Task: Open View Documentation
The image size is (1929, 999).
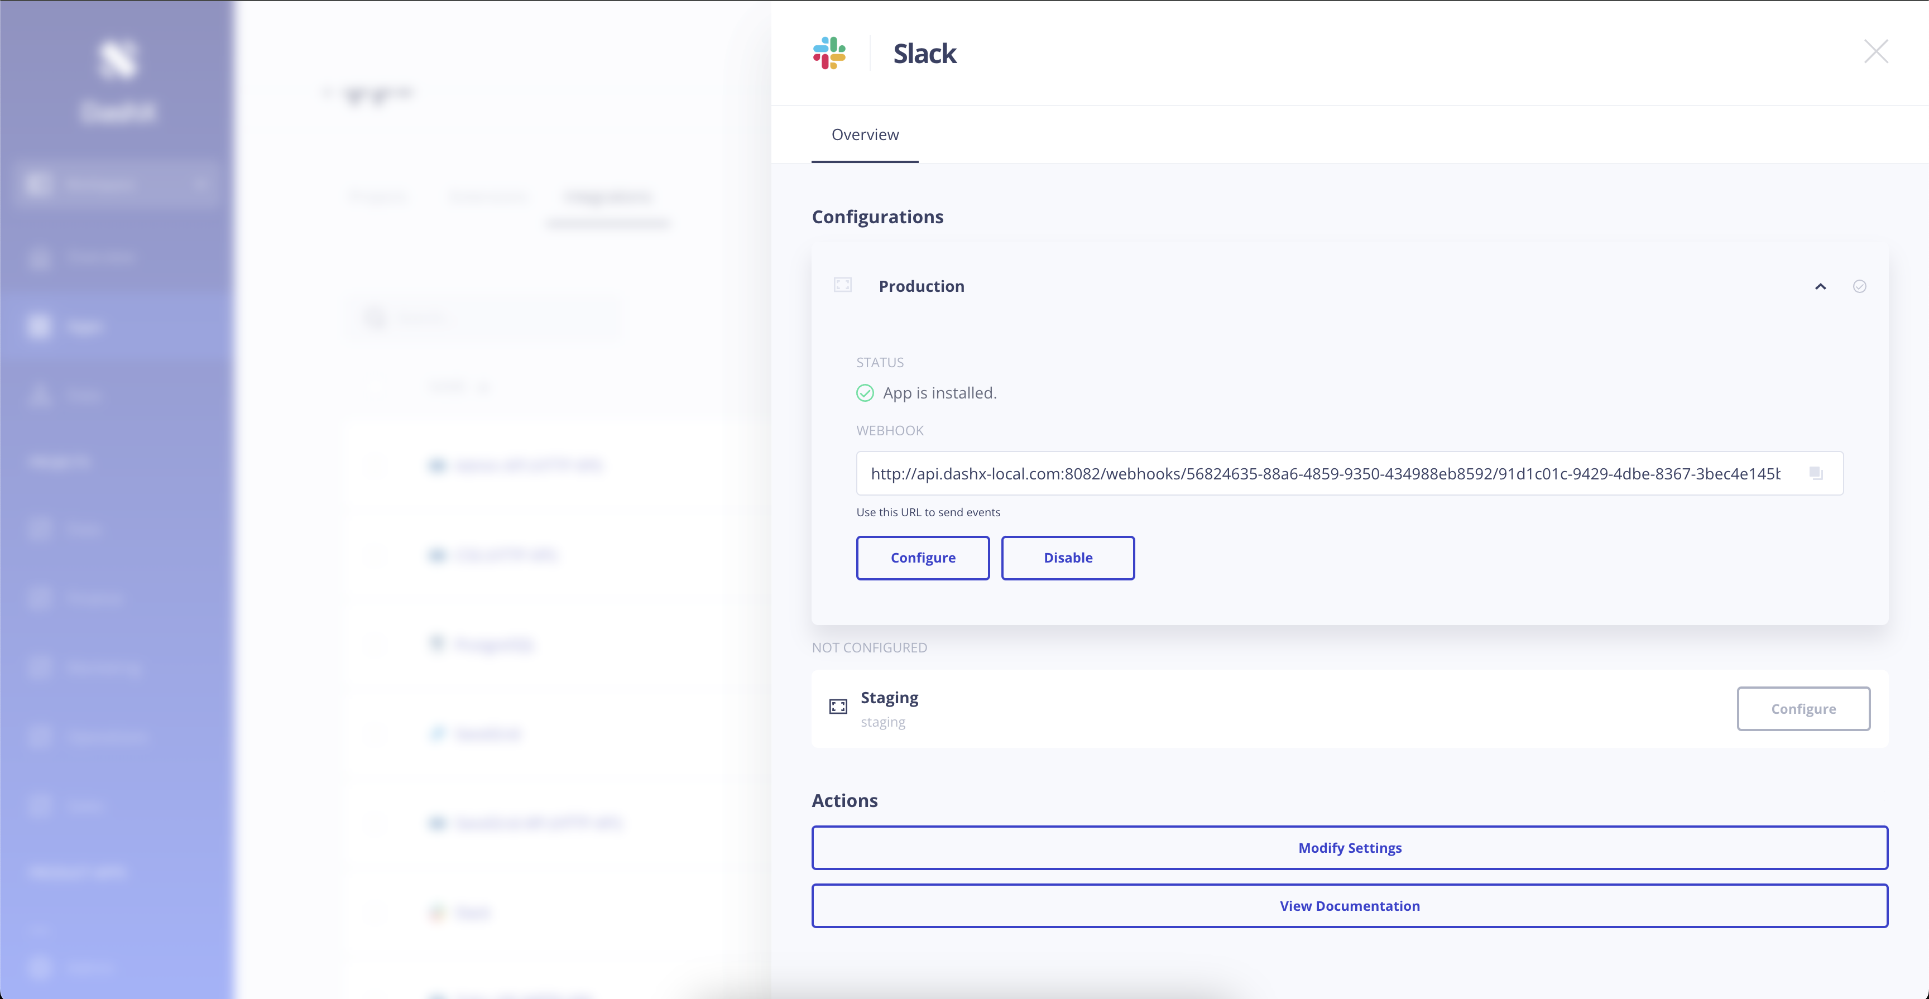Action: pos(1350,906)
